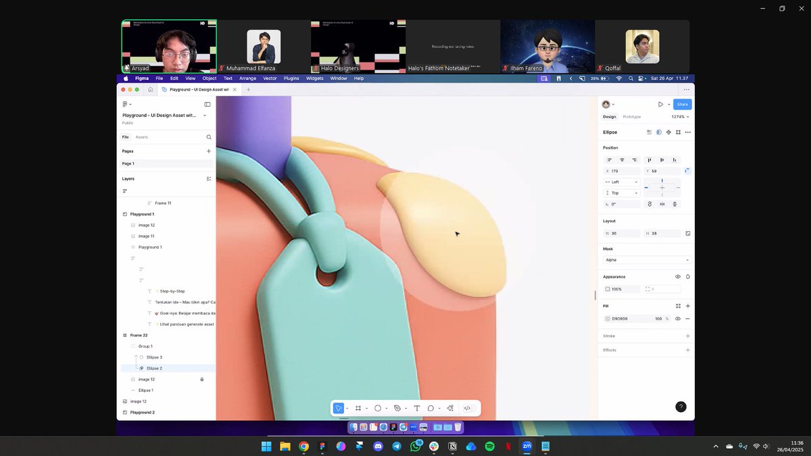Click the Actions sparkle icon in the toolbar
Image resolution: width=811 pixels, height=456 pixels.
click(450, 407)
